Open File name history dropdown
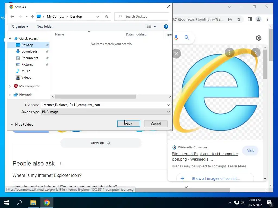This screenshot has width=278, height=208. (x=168, y=105)
